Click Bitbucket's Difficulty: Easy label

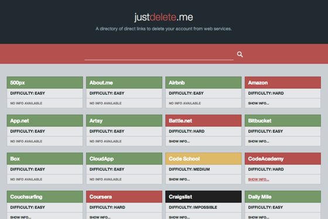[x=265, y=131]
